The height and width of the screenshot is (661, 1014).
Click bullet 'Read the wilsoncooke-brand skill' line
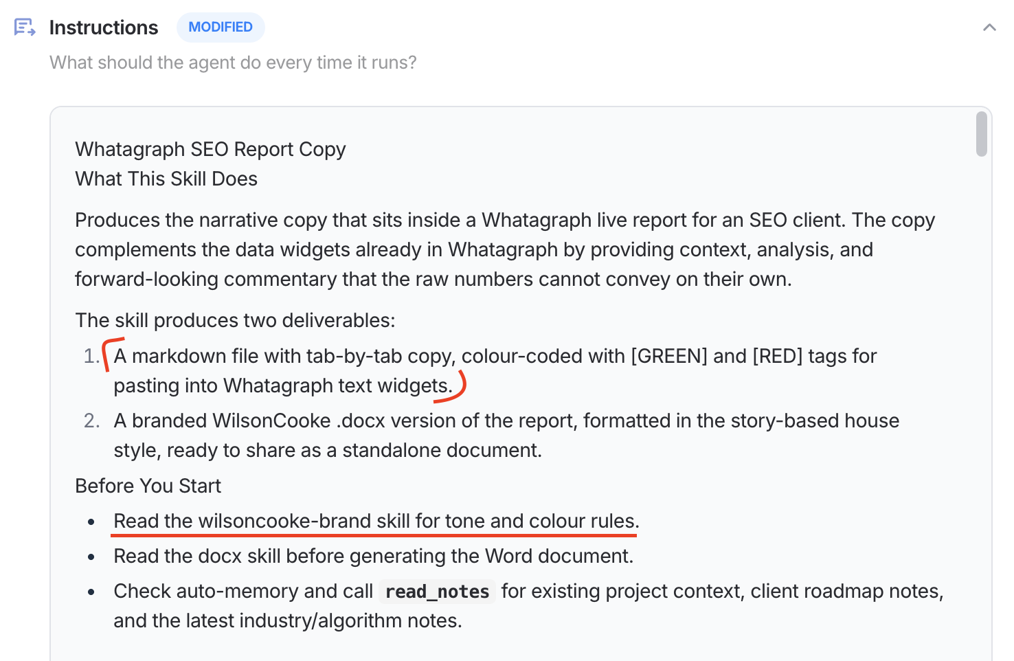point(376,521)
